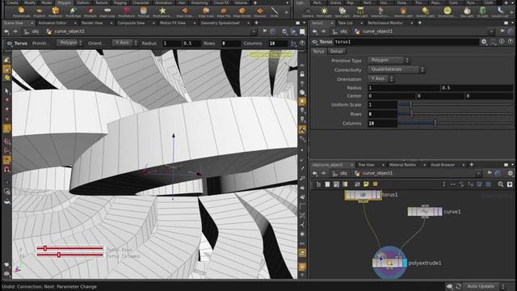The width and height of the screenshot is (517, 291).
Task: Select the PolyExpand shelf tool
Action: pyautogui.click(x=162, y=12)
